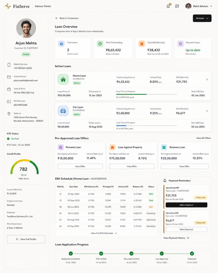
Task: Click the Car Loan Active badge
Action: (77, 114)
